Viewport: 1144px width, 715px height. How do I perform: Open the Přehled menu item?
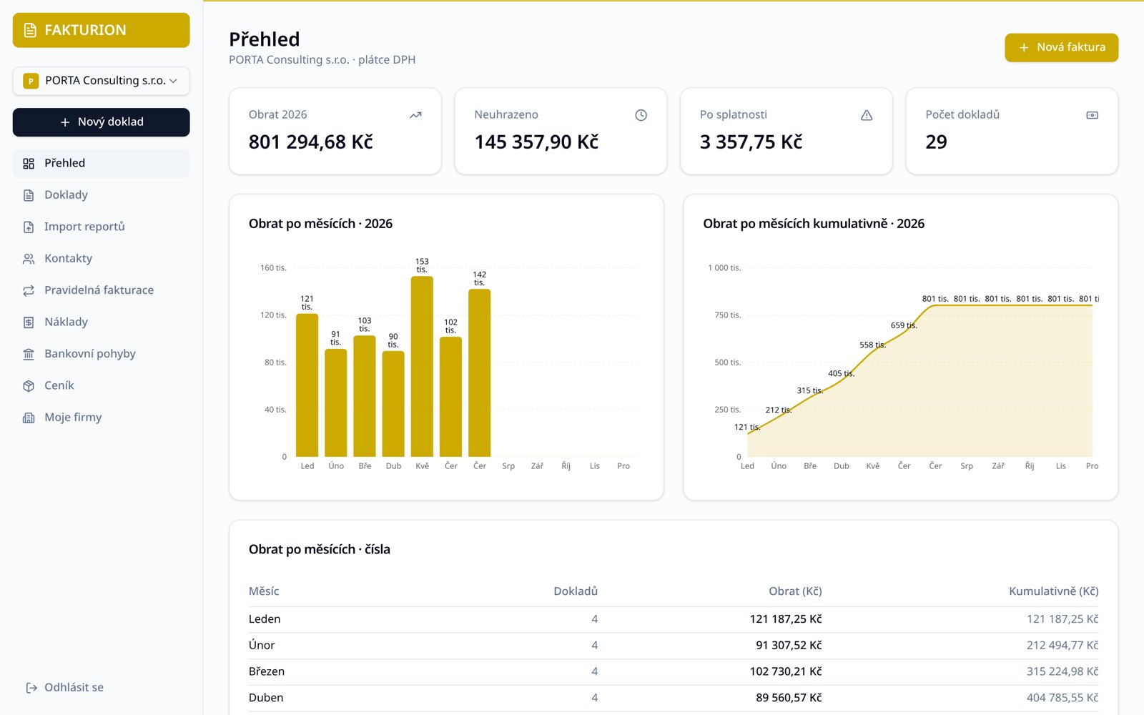pos(101,163)
